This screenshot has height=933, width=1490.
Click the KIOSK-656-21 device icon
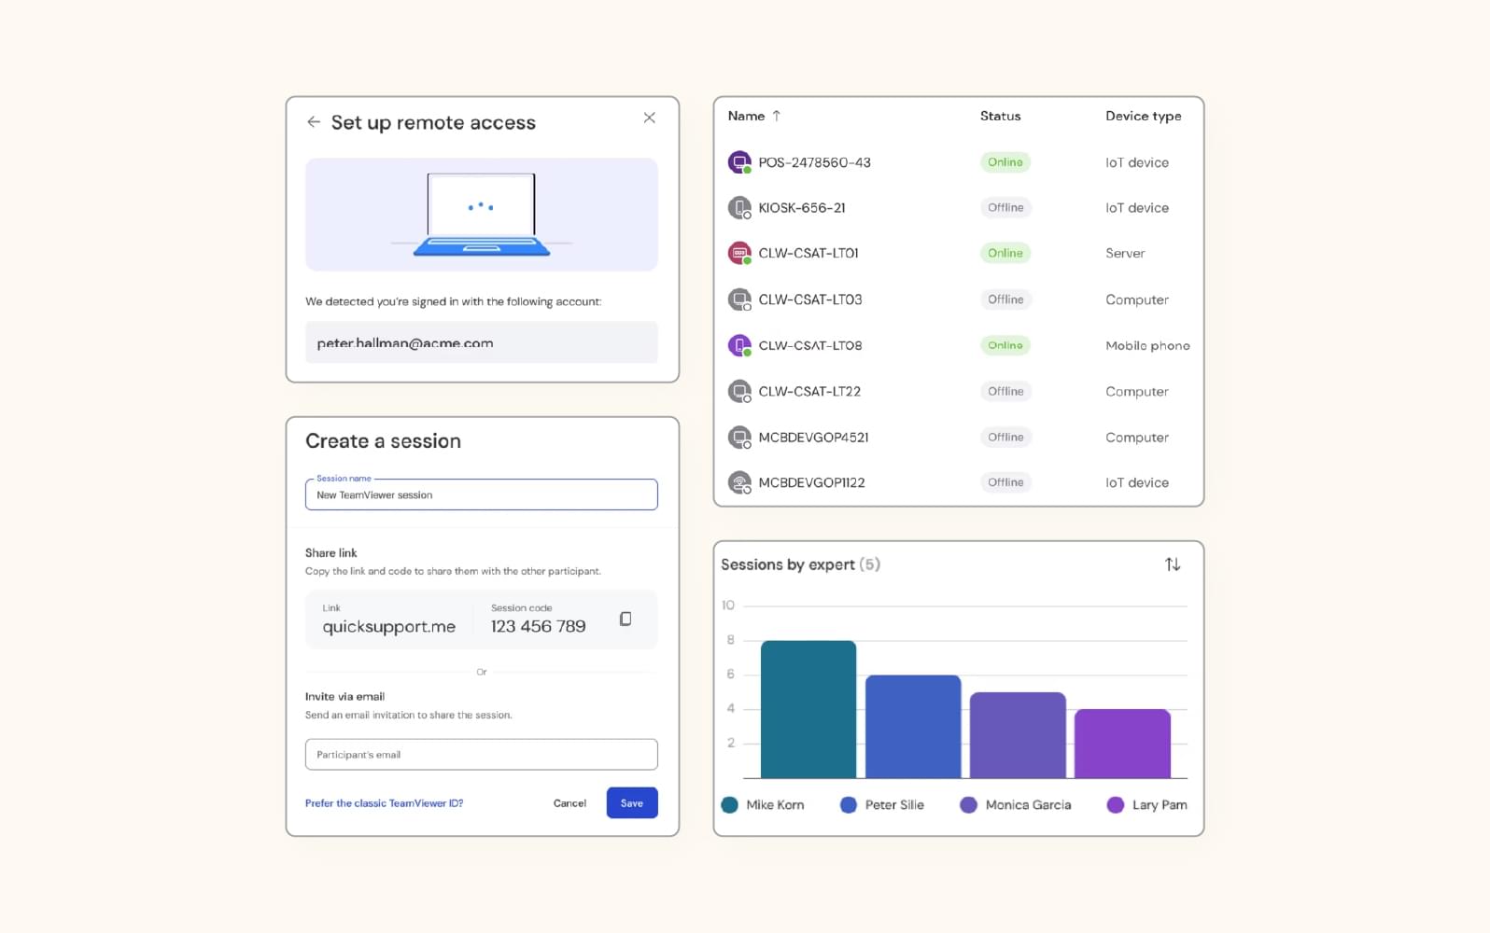point(739,208)
